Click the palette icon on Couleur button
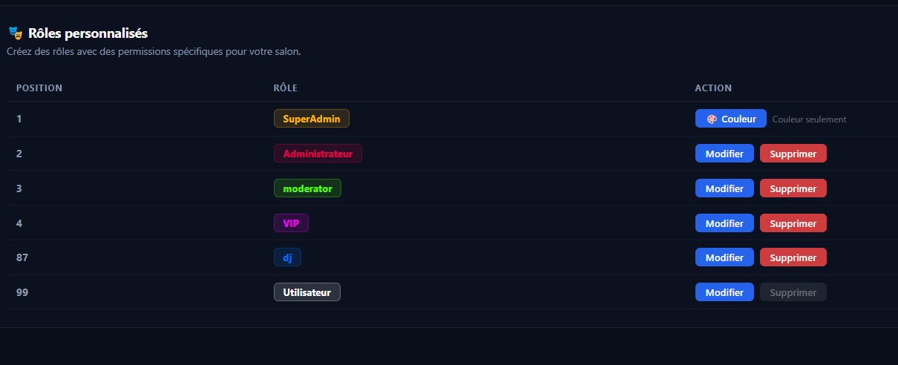898x365 pixels. (712, 119)
